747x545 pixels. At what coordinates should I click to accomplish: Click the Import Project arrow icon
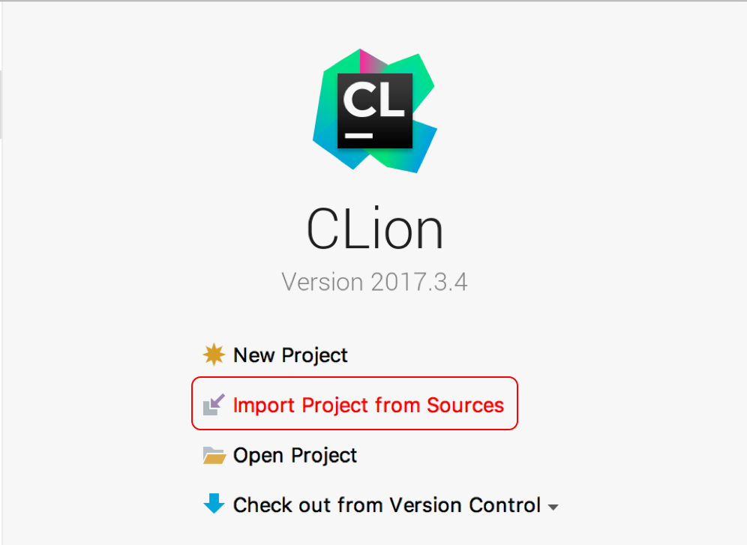click(x=214, y=405)
